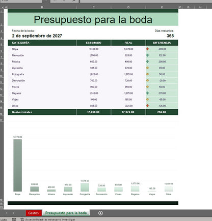Screen dimensions: 212x221
Task: Select the Fotografía category cell
Action: coord(42,74)
